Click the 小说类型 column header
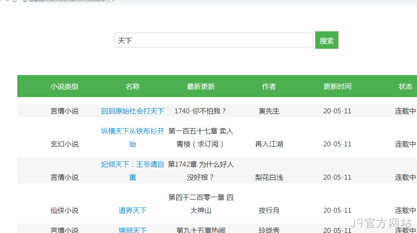417x233 pixels. [x=64, y=86]
